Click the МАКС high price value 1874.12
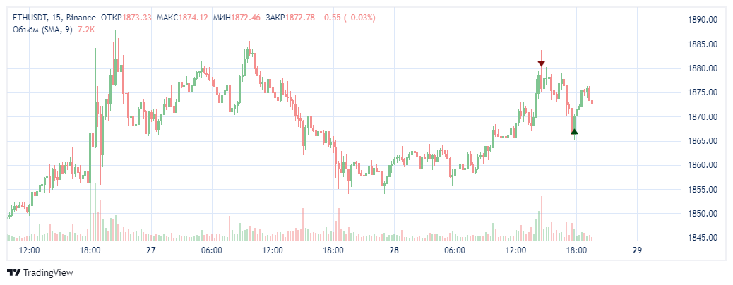The height and width of the screenshot is (285, 733). [x=193, y=17]
